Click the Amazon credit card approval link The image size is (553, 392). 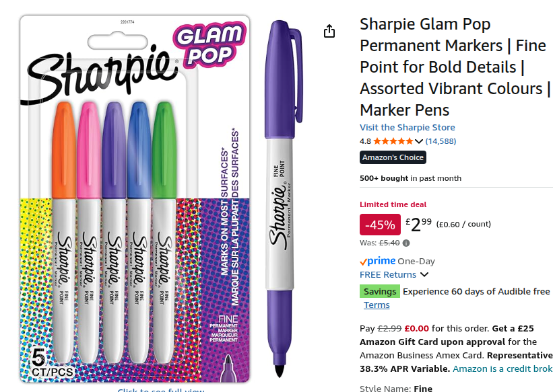pyautogui.click(x=502, y=368)
